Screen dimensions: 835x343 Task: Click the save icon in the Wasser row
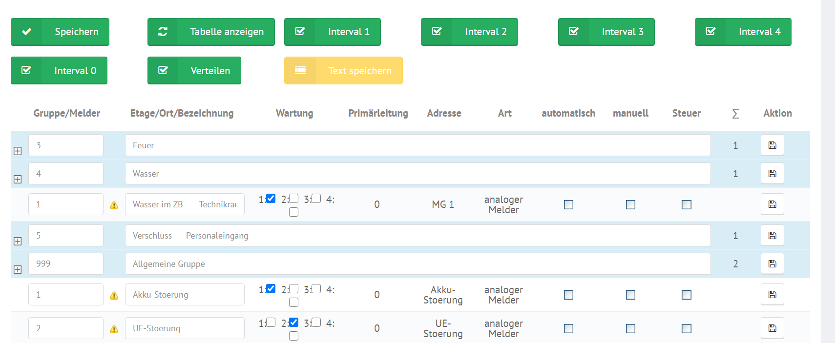[x=772, y=173]
